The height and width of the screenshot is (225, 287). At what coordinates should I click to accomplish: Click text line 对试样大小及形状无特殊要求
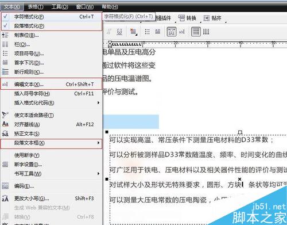(x=198, y=185)
